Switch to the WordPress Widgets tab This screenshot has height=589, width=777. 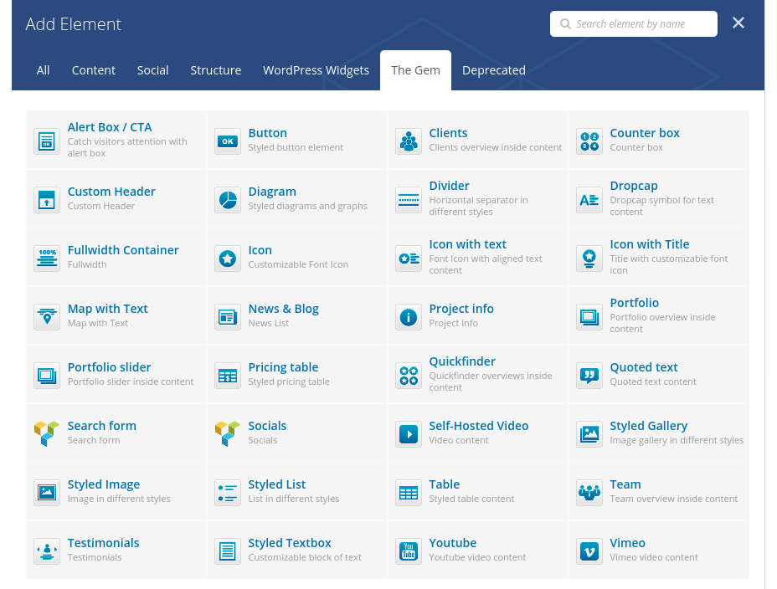[x=316, y=70]
